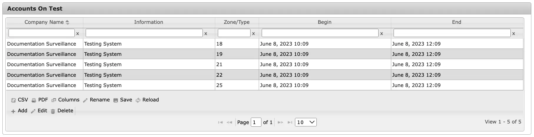Viewport: 534px width, 137px height.
Task: Sort by the Company Name column header
Action: (44, 22)
